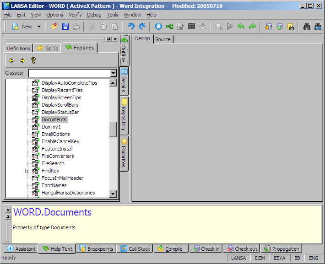The width and height of the screenshot is (325, 264).
Task: Click the New toolbar button
Action: pyautogui.click(x=22, y=27)
